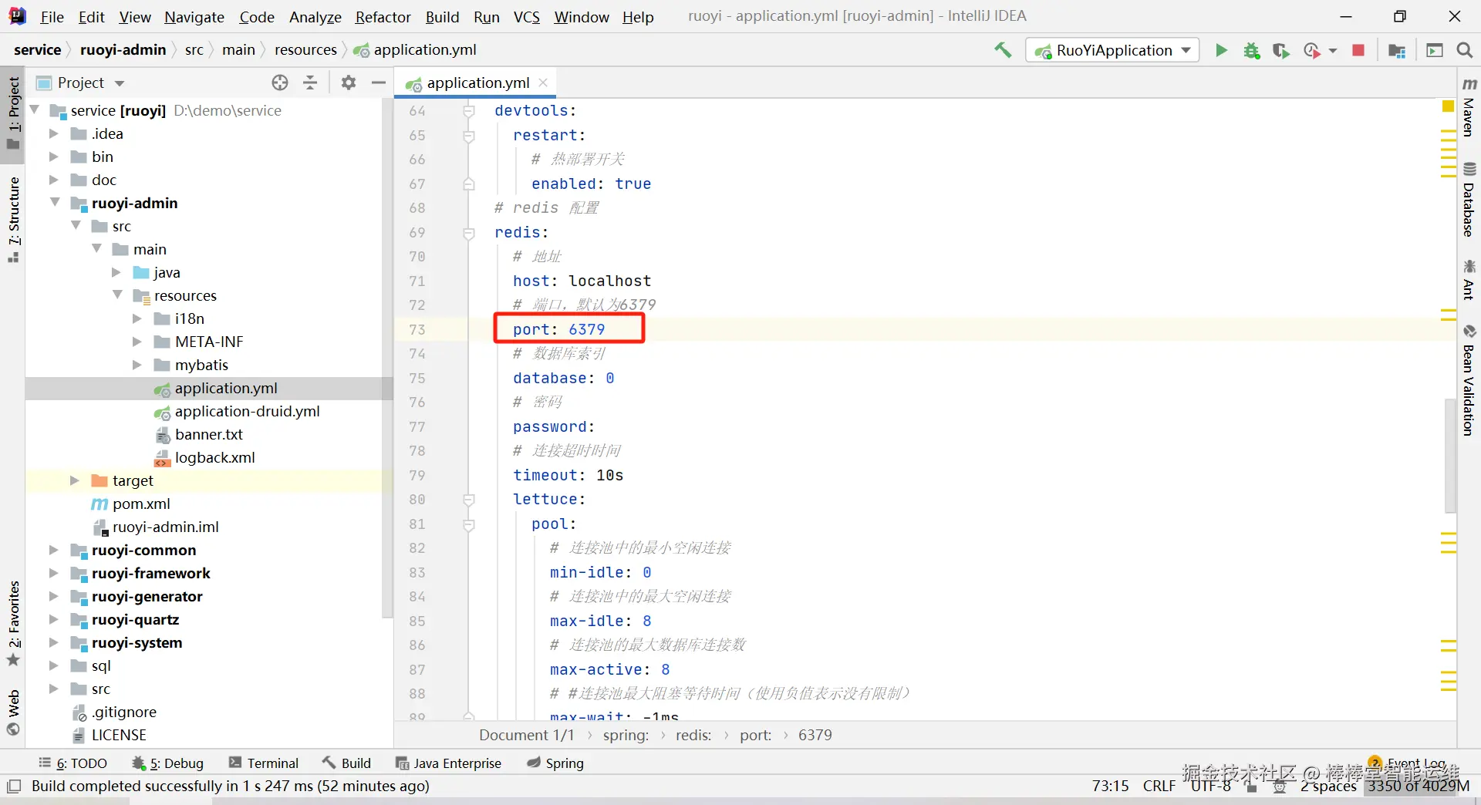Screen dimensions: 1481x805
Task: Click the ruoyi-admin breadcrumb
Action: pyautogui.click(x=123, y=50)
